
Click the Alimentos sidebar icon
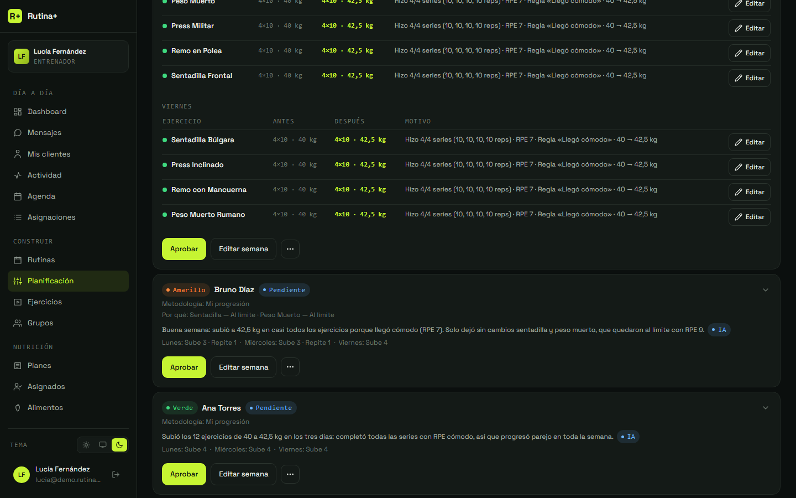click(18, 408)
